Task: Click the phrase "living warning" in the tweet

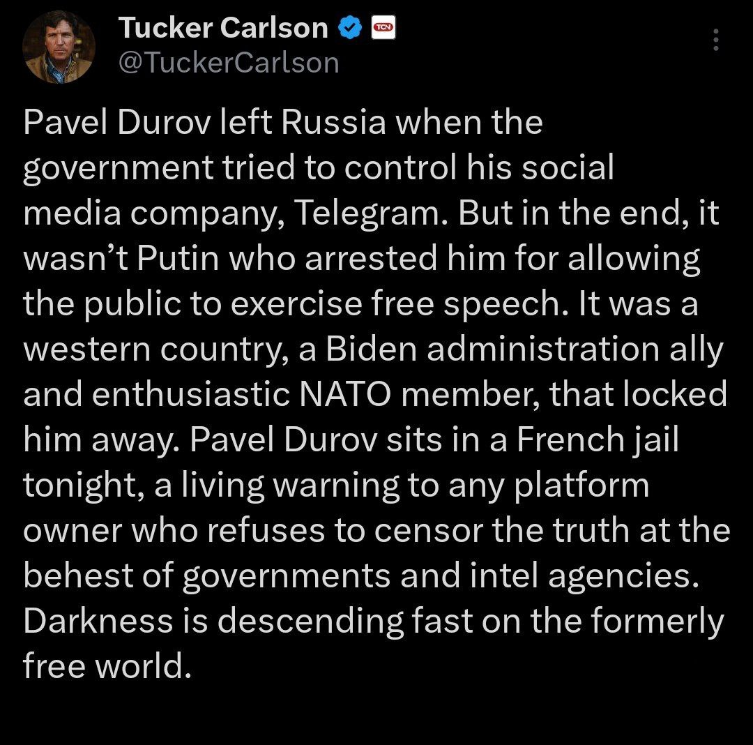Action: [290, 486]
